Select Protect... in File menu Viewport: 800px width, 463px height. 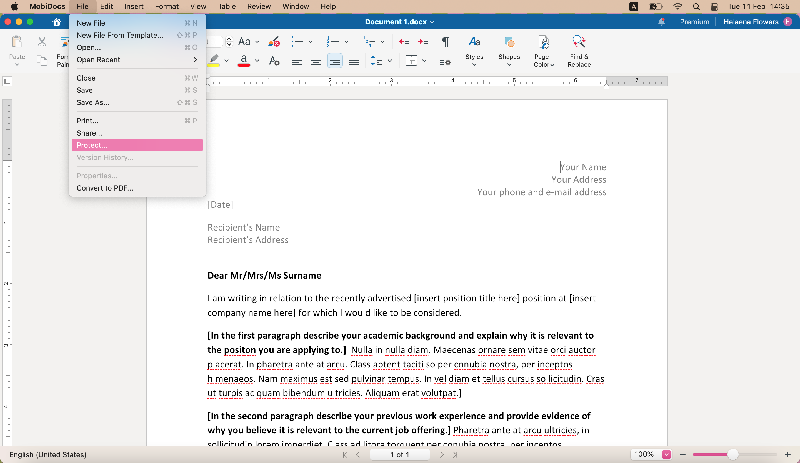click(x=137, y=145)
